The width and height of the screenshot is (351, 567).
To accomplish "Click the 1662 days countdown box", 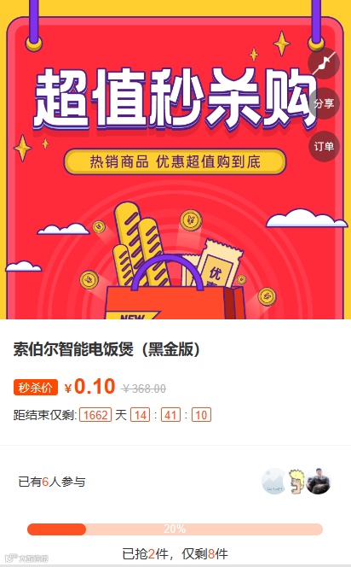I will coord(95,415).
